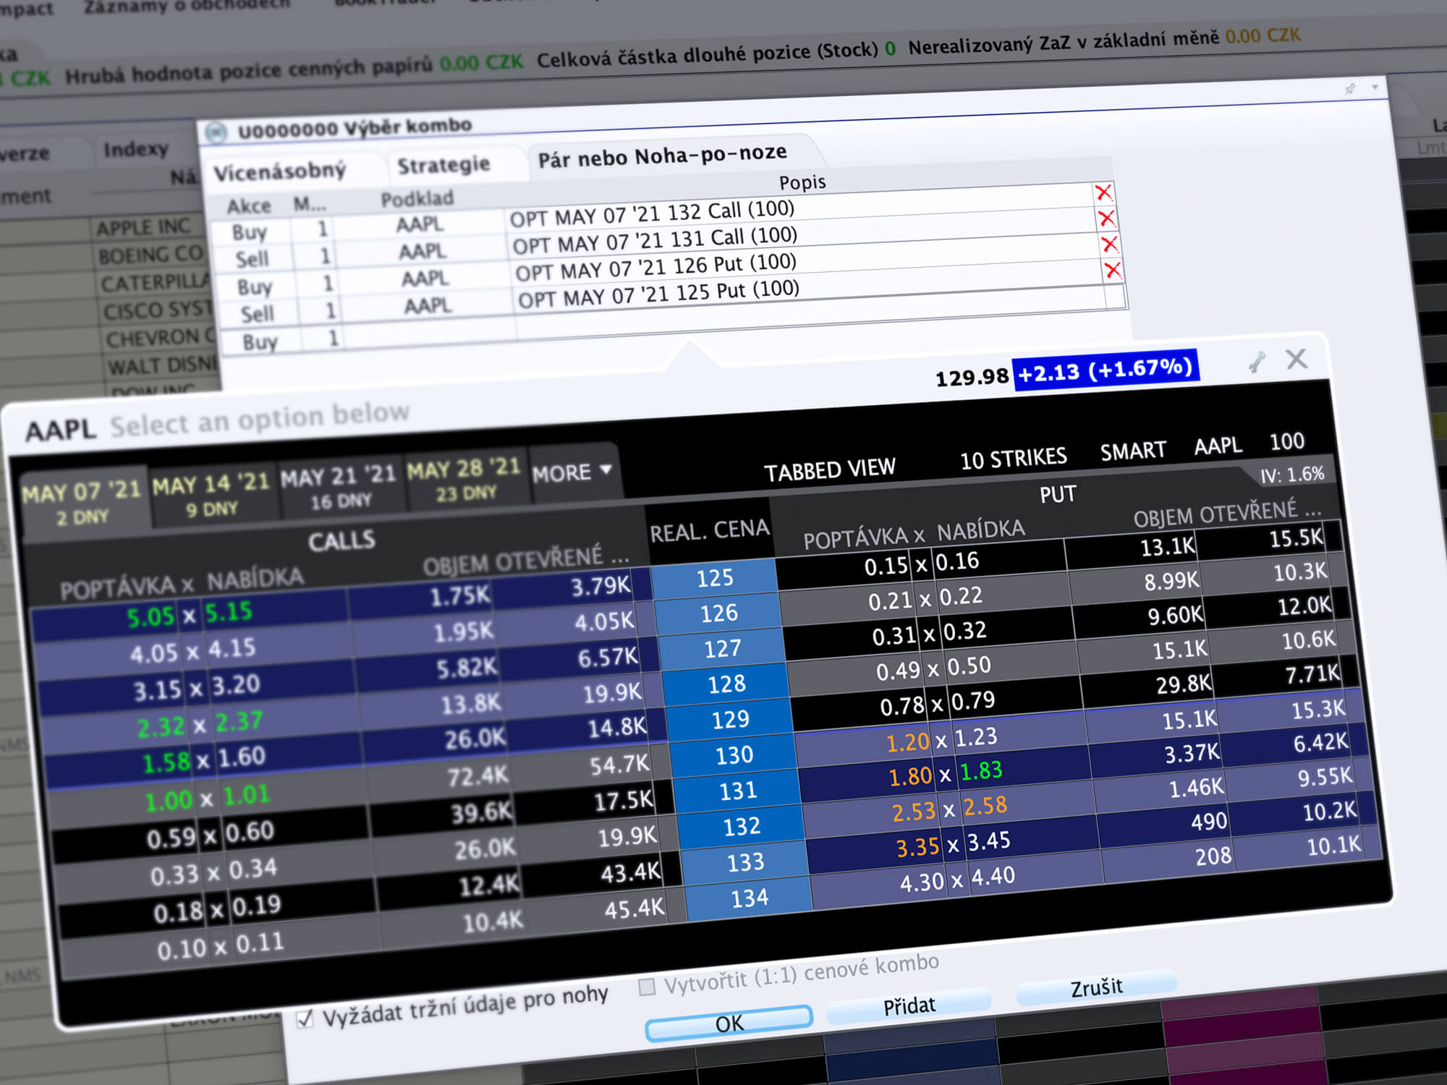Select strike 131 in the REAL. CENA column
This screenshot has width=1447, height=1085.
738,791
